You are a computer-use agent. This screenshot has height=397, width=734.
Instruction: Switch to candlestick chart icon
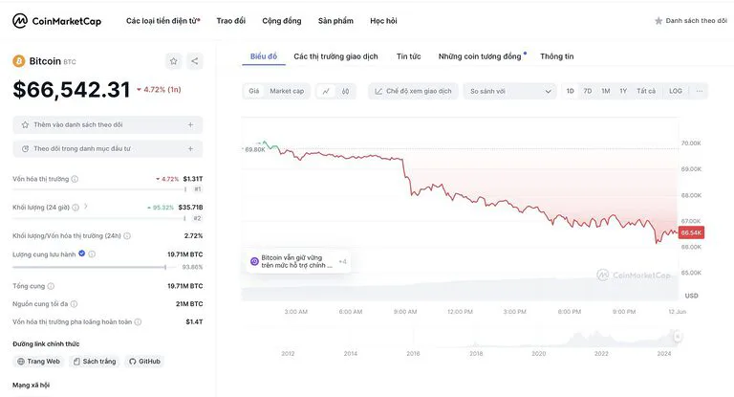pyautogui.click(x=345, y=91)
